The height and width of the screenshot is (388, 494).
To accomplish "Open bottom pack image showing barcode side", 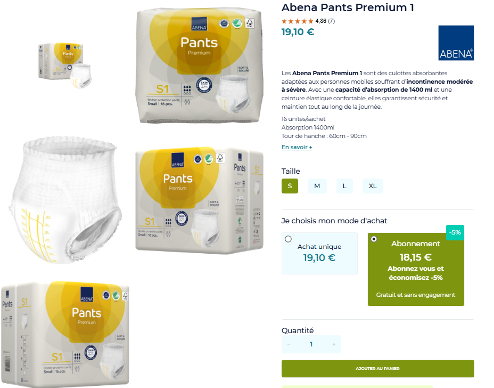I will 65,334.
